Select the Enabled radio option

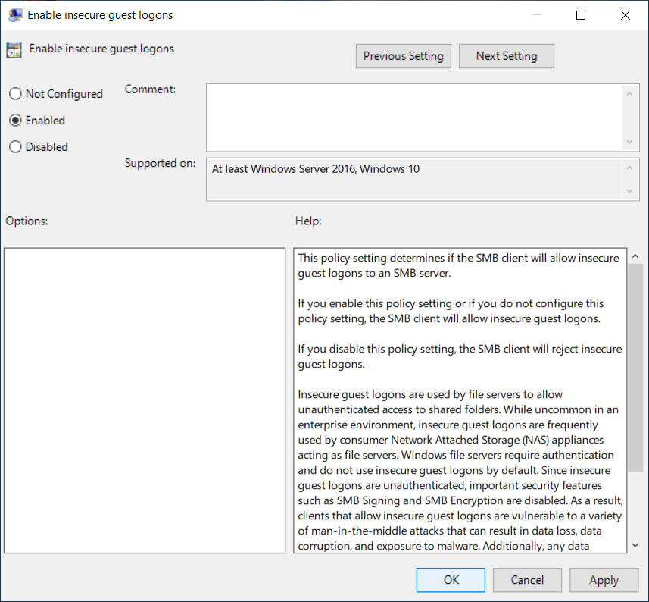click(15, 121)
